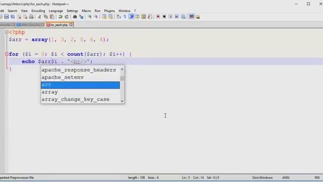Start macro recording with red dot icon
The width and height of the screenshot is (323, 182).
[158, 17]
